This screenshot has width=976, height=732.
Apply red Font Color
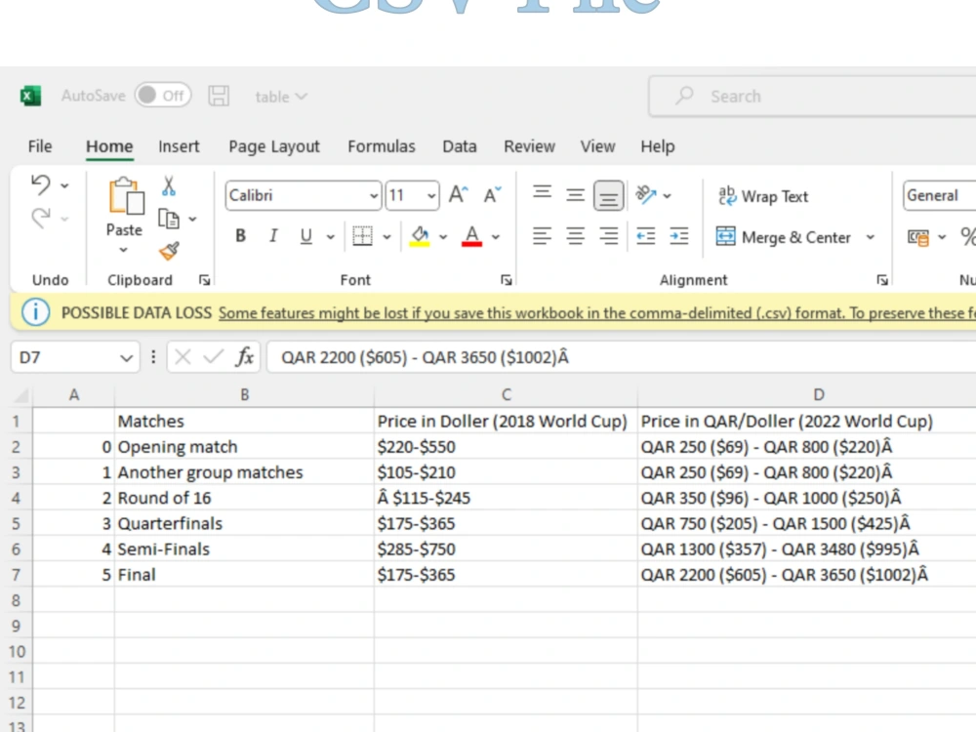(471, 236)
